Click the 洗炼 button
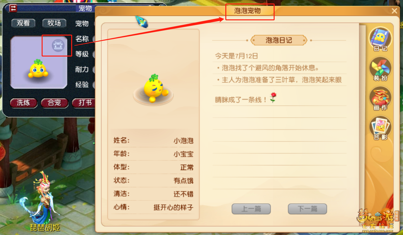Screen dimensions: 403x235 tap(23, 103)
